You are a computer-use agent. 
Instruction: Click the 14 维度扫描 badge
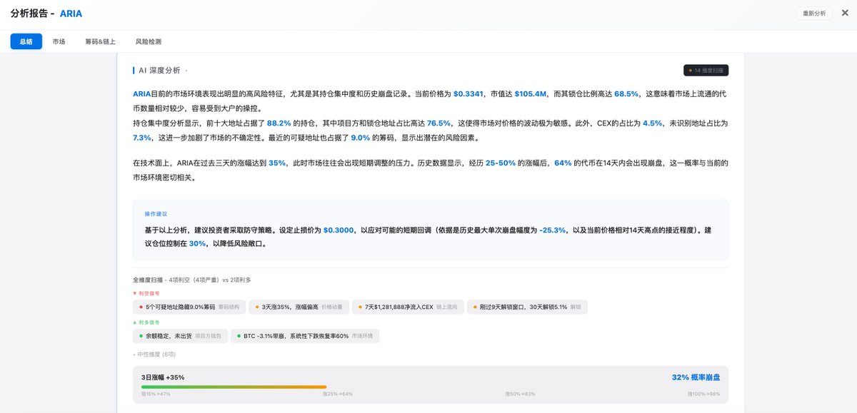coord(706,70)
